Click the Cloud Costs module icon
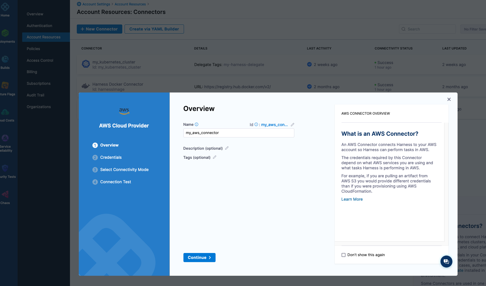This screenshot has height=286, width=486. pos(5,112)
